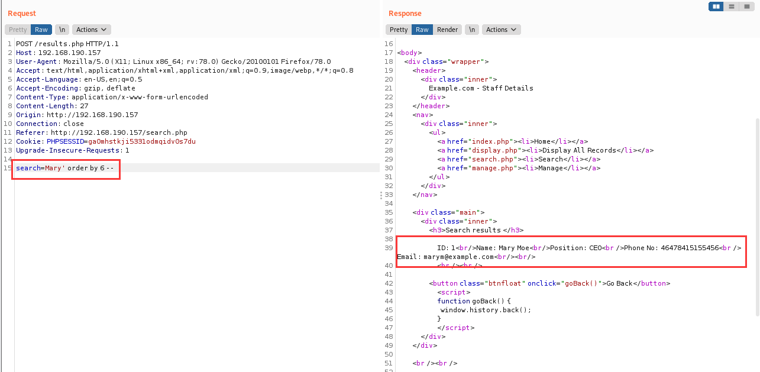760x372 pixels.
Task: Select Raw tab in Request pane
Action: pos(41,30)
